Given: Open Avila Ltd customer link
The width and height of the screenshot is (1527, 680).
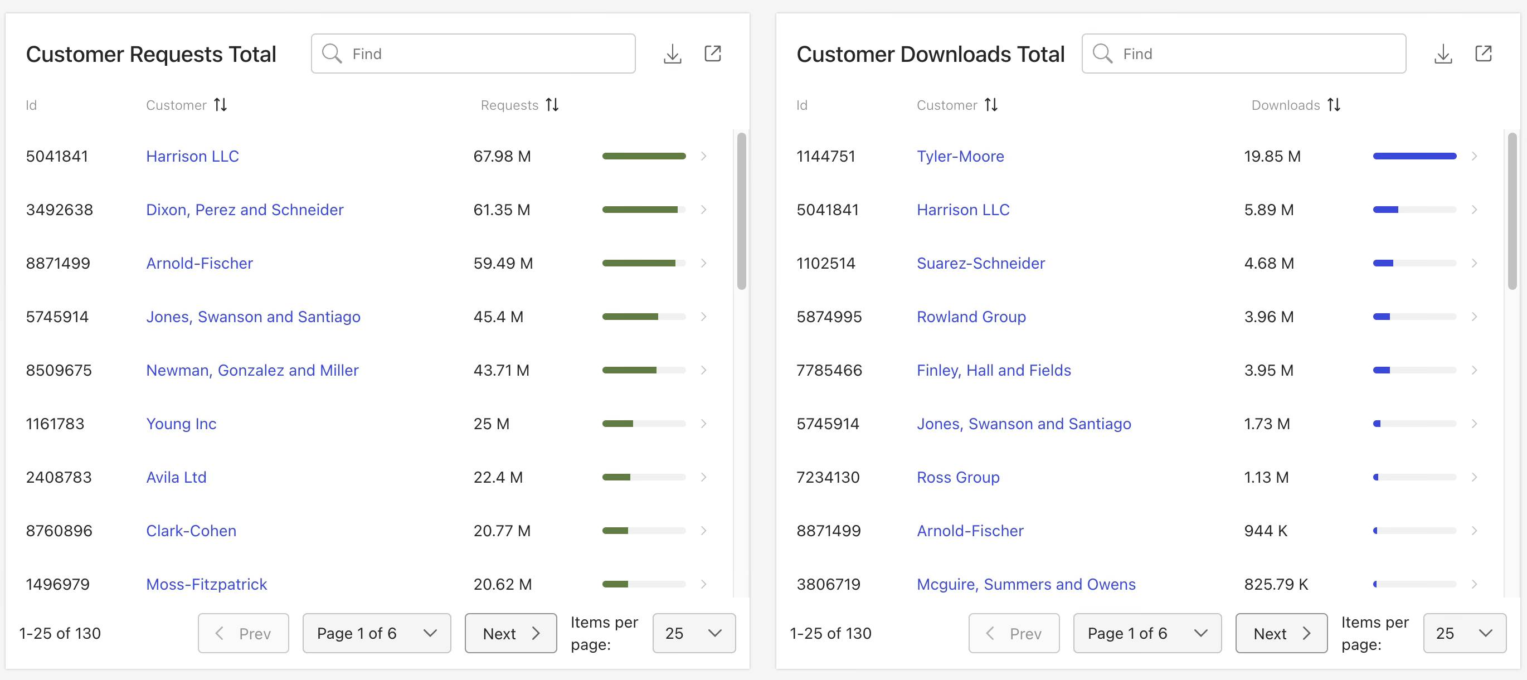Looking at the screenshot, I should click(x=176, y=477).
